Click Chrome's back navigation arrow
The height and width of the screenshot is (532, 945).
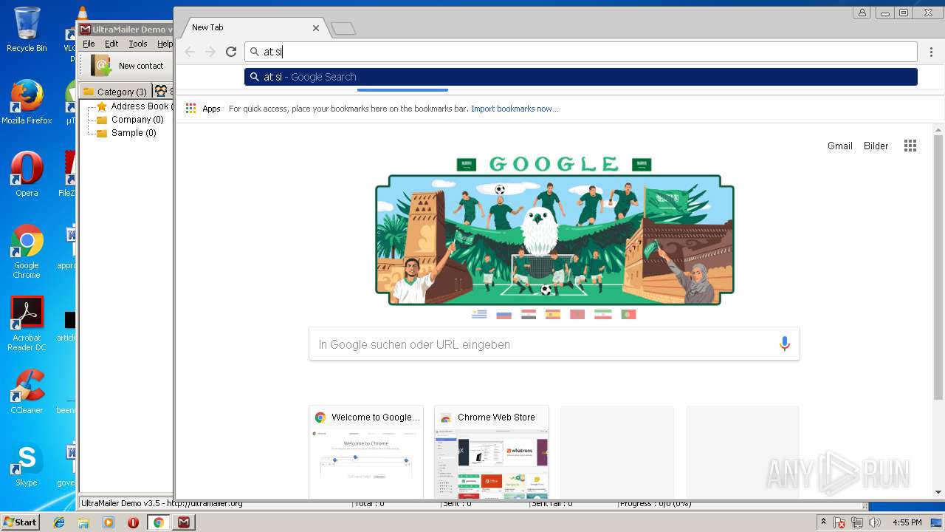point(190,52)
